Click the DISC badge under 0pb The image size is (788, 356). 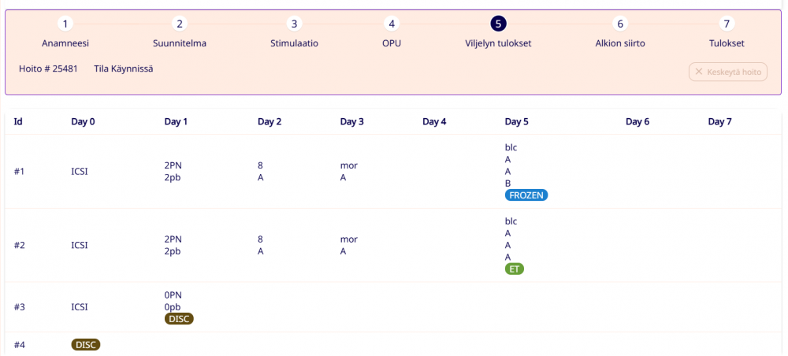tap(179, 318)
